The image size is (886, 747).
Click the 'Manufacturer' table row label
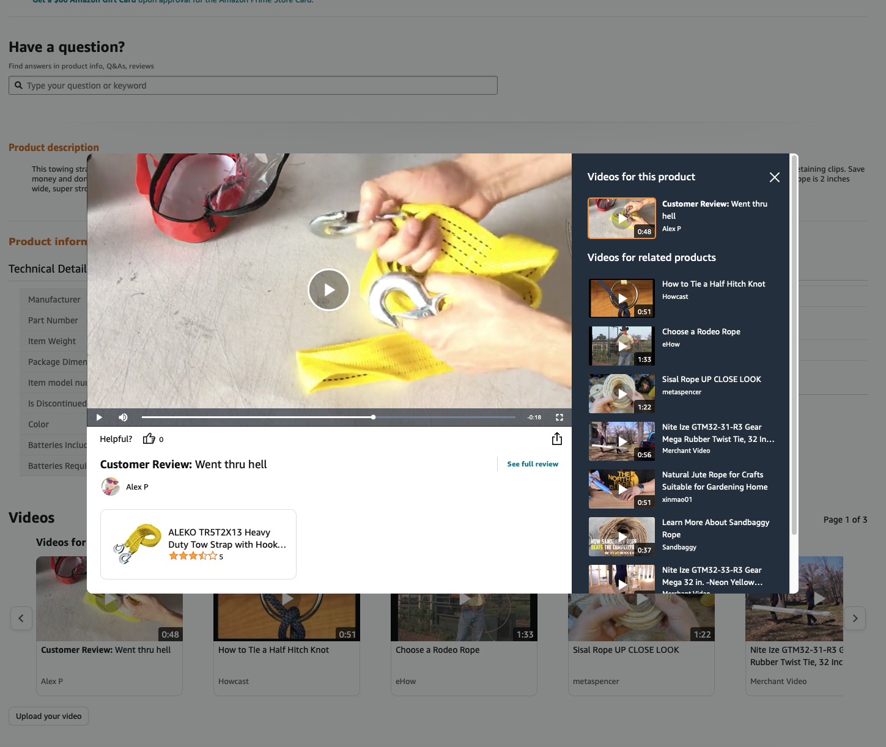click(54, 300)
